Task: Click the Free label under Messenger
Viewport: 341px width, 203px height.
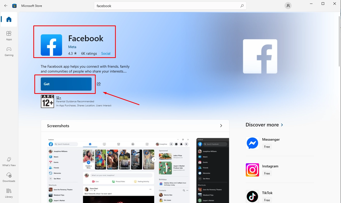Action: (267, 147)
